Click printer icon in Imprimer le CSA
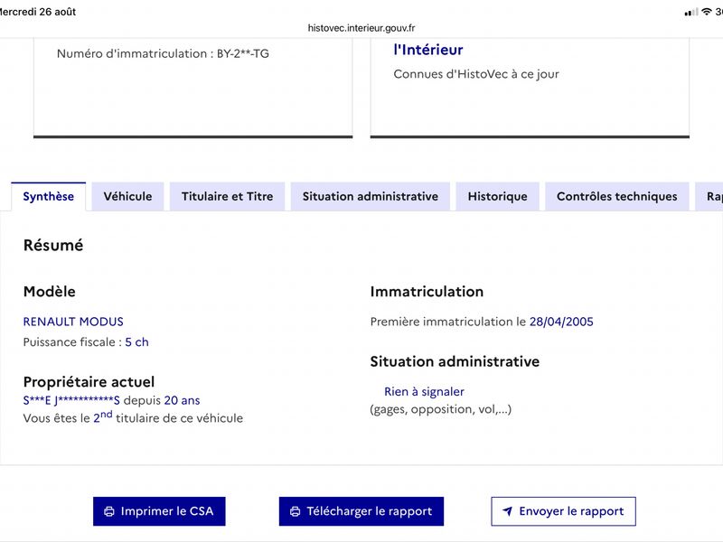 click(109, 511)
